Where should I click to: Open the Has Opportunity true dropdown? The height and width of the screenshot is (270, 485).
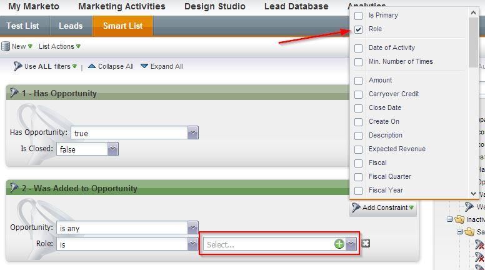tap(192, 132)
